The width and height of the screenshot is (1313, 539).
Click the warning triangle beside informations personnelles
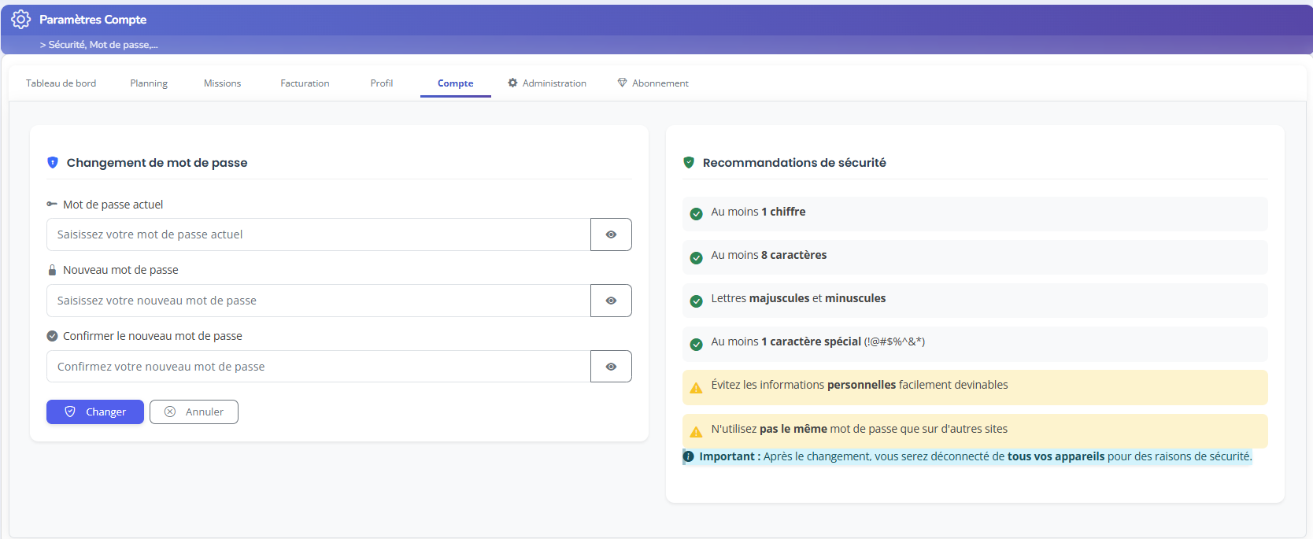point(696,387)
